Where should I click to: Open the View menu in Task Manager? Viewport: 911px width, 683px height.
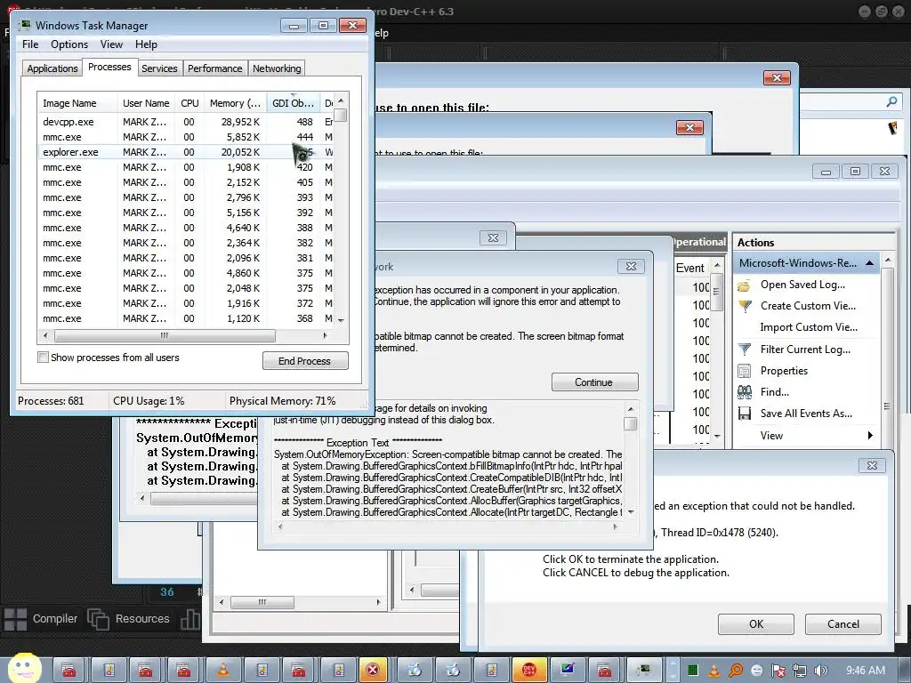click(x=111, y=44)
